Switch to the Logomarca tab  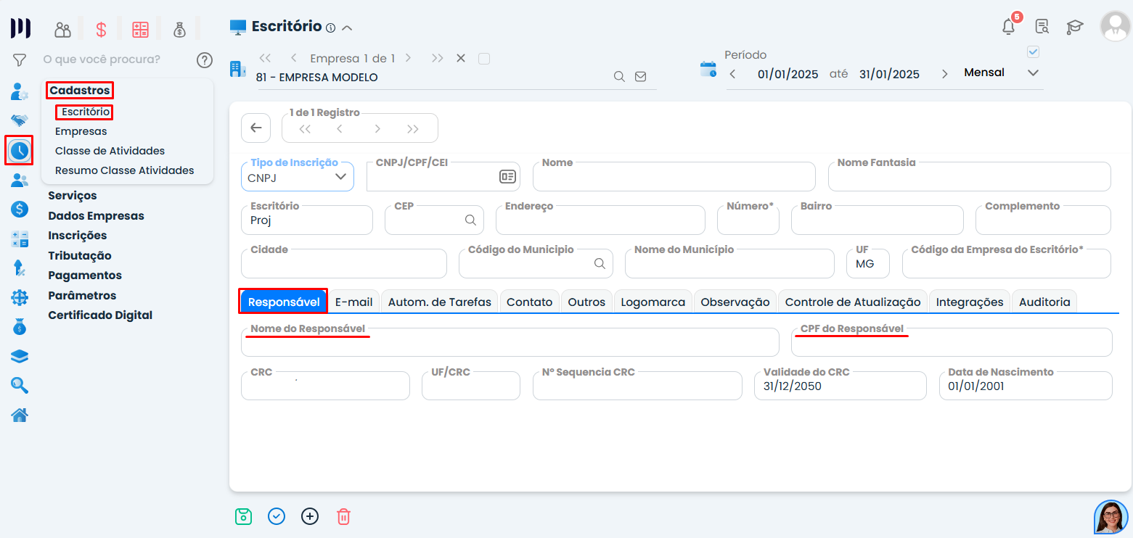point(653,302)
